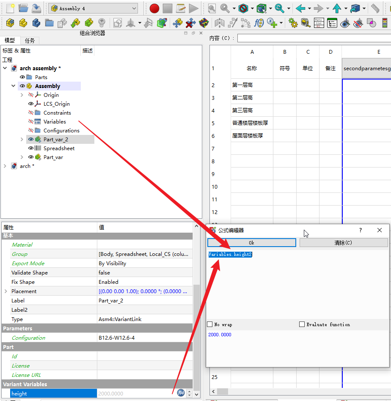Select the 模型 tab

10,41
